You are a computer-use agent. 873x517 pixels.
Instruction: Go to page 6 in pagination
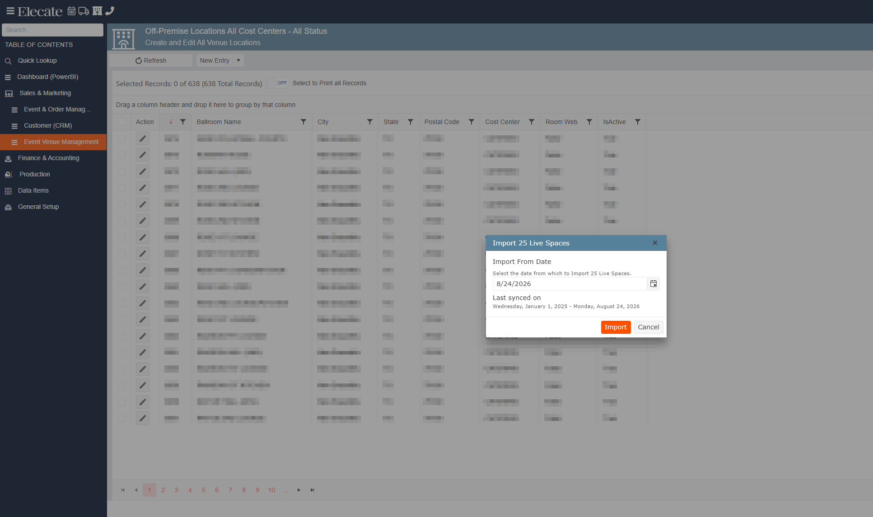pyautogui.click(x=217, y=490)
